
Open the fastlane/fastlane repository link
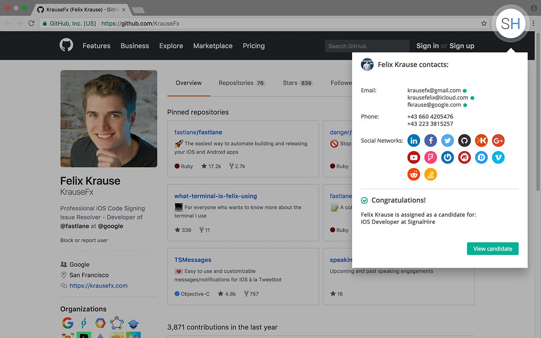[x=198, y=132]
